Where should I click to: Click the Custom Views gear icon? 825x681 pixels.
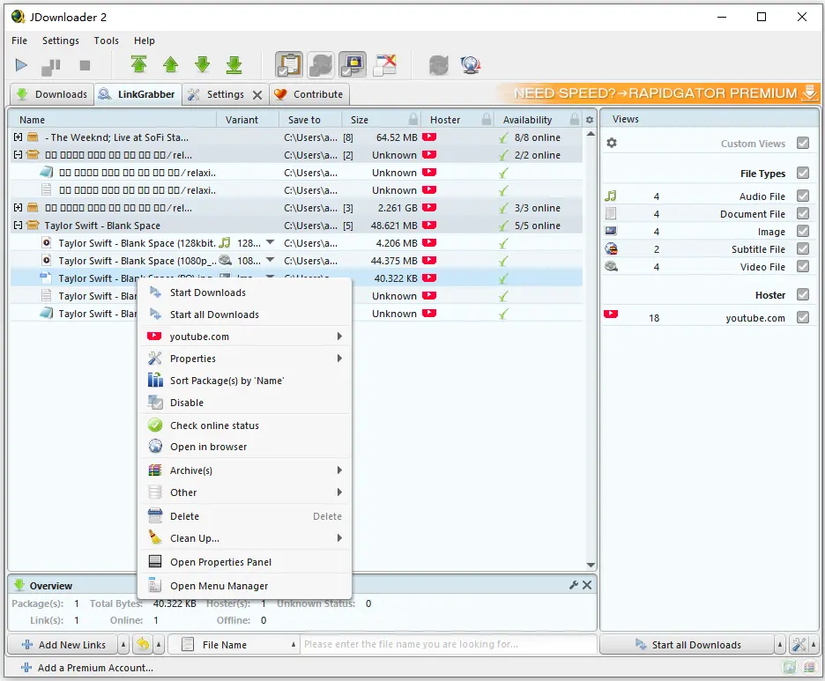click(612, 143)
